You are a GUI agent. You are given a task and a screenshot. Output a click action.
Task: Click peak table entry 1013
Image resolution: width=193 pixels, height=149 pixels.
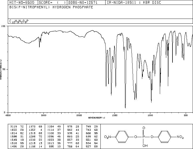pyautogui.click(x=50, y=143)
